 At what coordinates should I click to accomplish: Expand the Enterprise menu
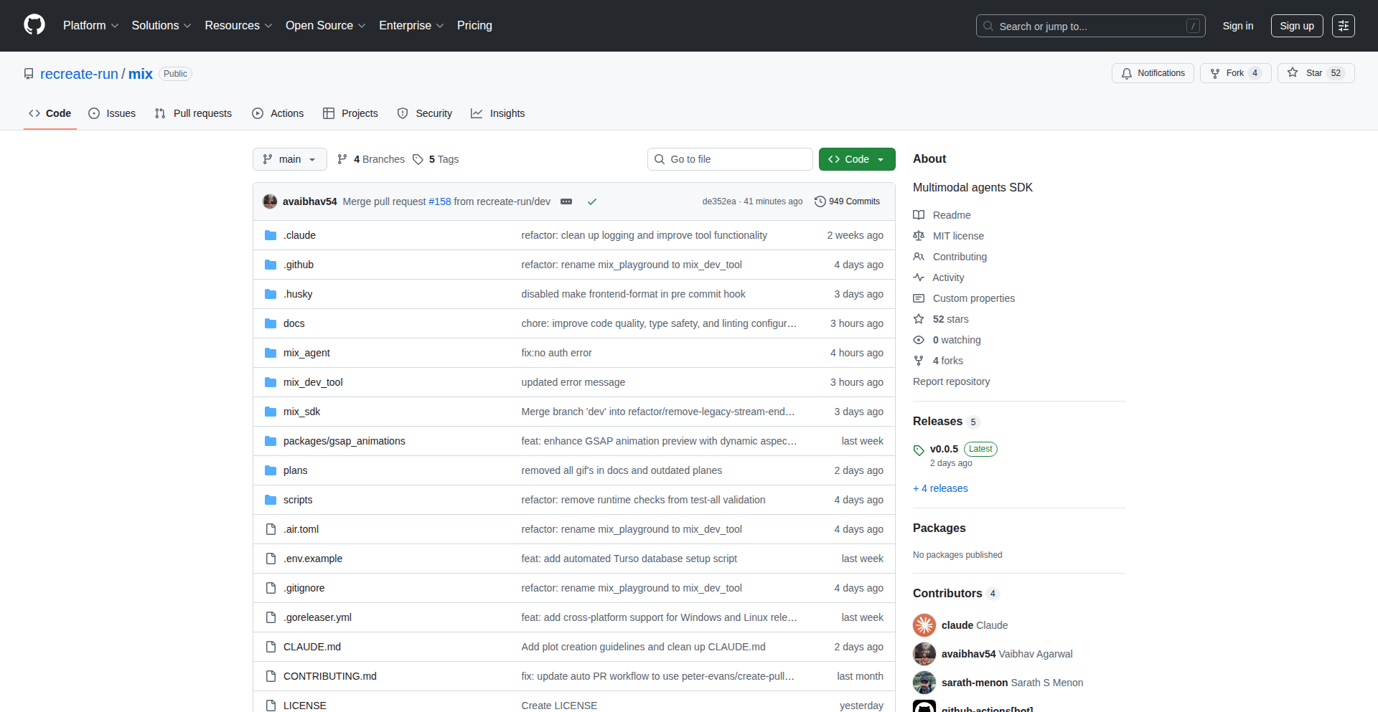pos(411,26)
